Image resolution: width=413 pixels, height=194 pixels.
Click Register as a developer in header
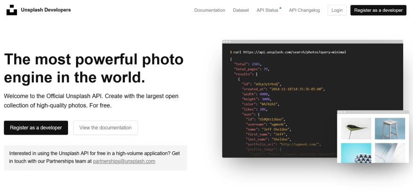point(378,10)
